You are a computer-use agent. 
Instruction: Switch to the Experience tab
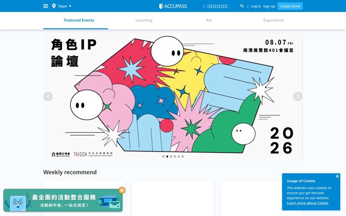pos(273,20)
